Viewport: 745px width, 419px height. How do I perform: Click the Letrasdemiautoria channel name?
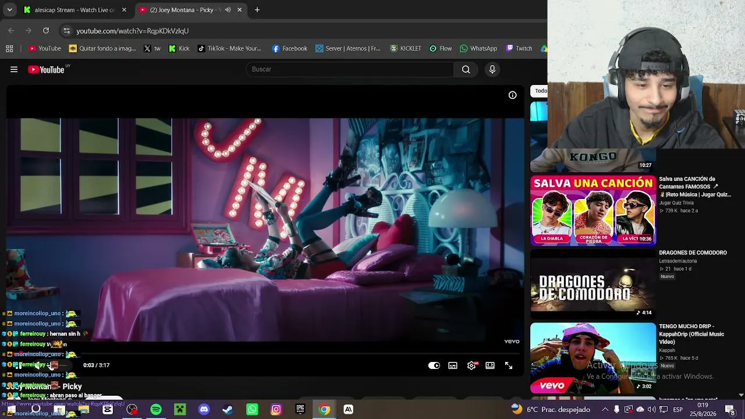click(x=678, y=261)
